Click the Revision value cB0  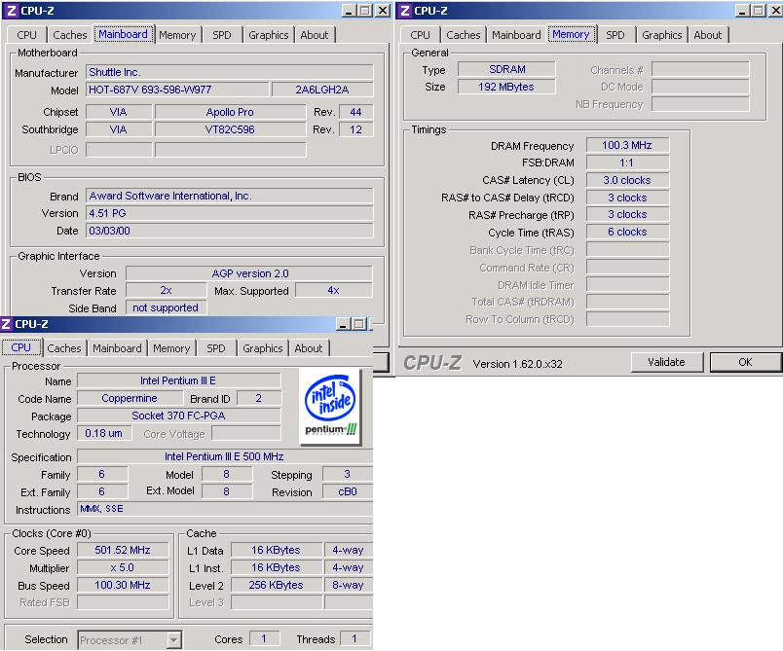(x=348, y=491)
